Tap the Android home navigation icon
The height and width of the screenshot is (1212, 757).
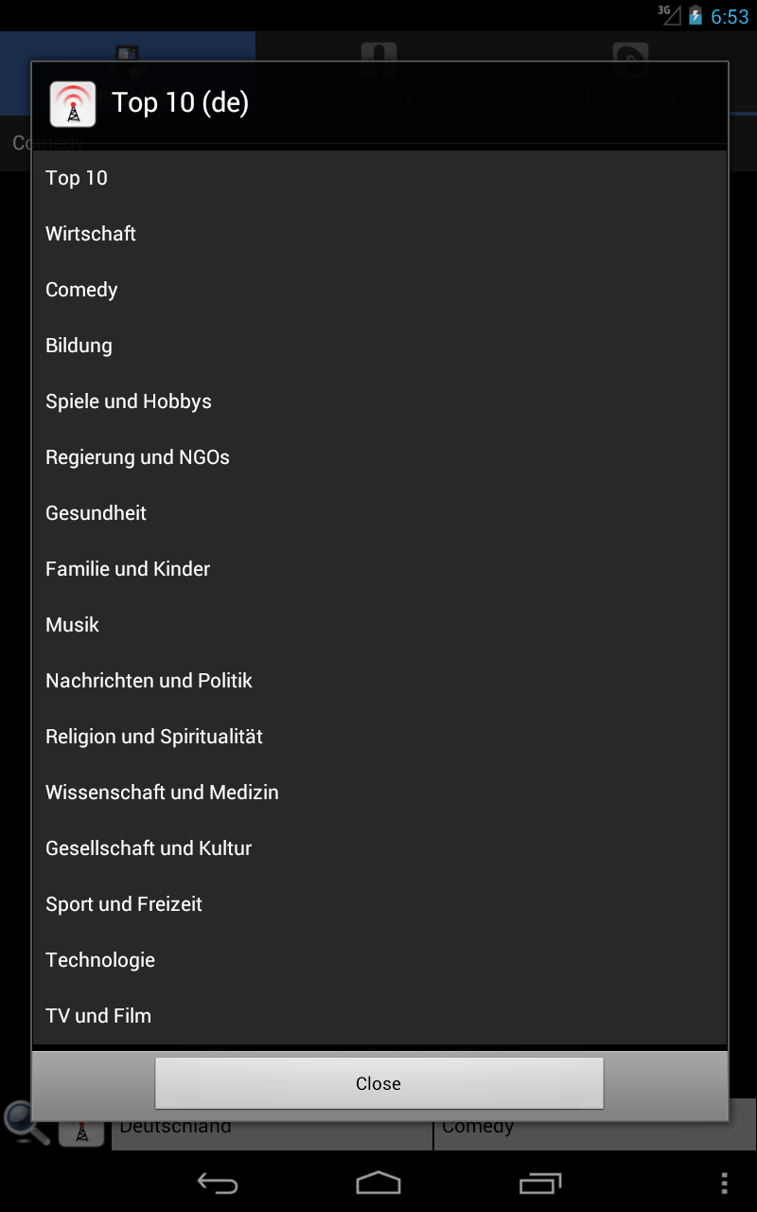pyautogui.click(x=378, y=1183)
